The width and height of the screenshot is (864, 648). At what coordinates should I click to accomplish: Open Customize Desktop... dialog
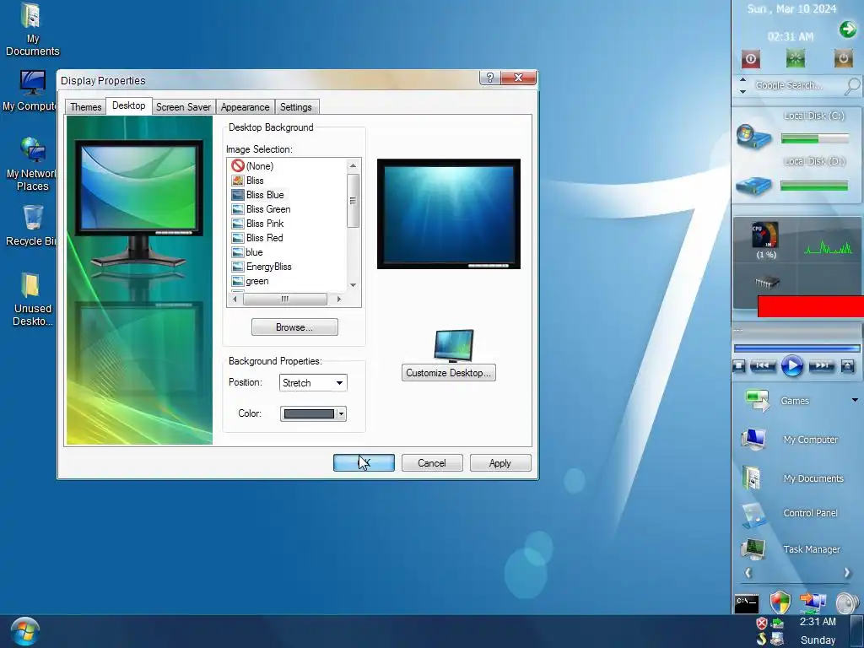(x=448, y=372)
